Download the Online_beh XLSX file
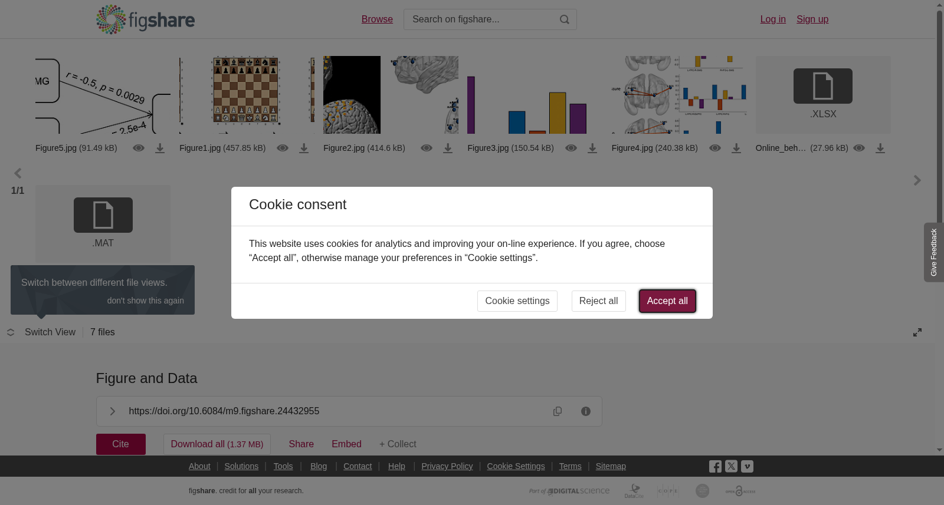944x505 pixels. pyautogui.click(x=880, y=148)
